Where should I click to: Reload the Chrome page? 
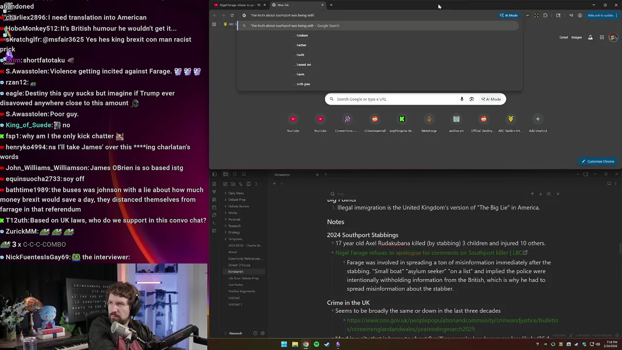click(x=232, y=16)
